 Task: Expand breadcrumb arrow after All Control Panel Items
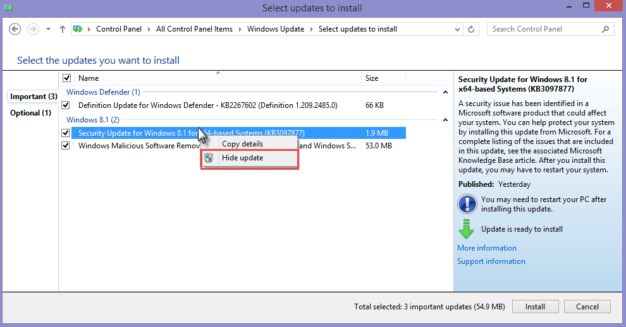[x=240, y=29]
